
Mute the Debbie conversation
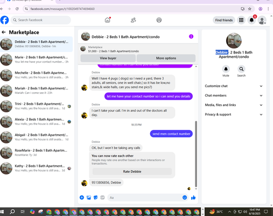coord(226,69)
